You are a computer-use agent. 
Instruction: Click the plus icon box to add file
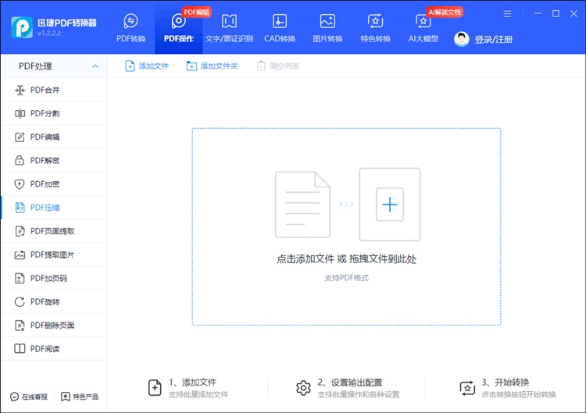tap(389, 205)
